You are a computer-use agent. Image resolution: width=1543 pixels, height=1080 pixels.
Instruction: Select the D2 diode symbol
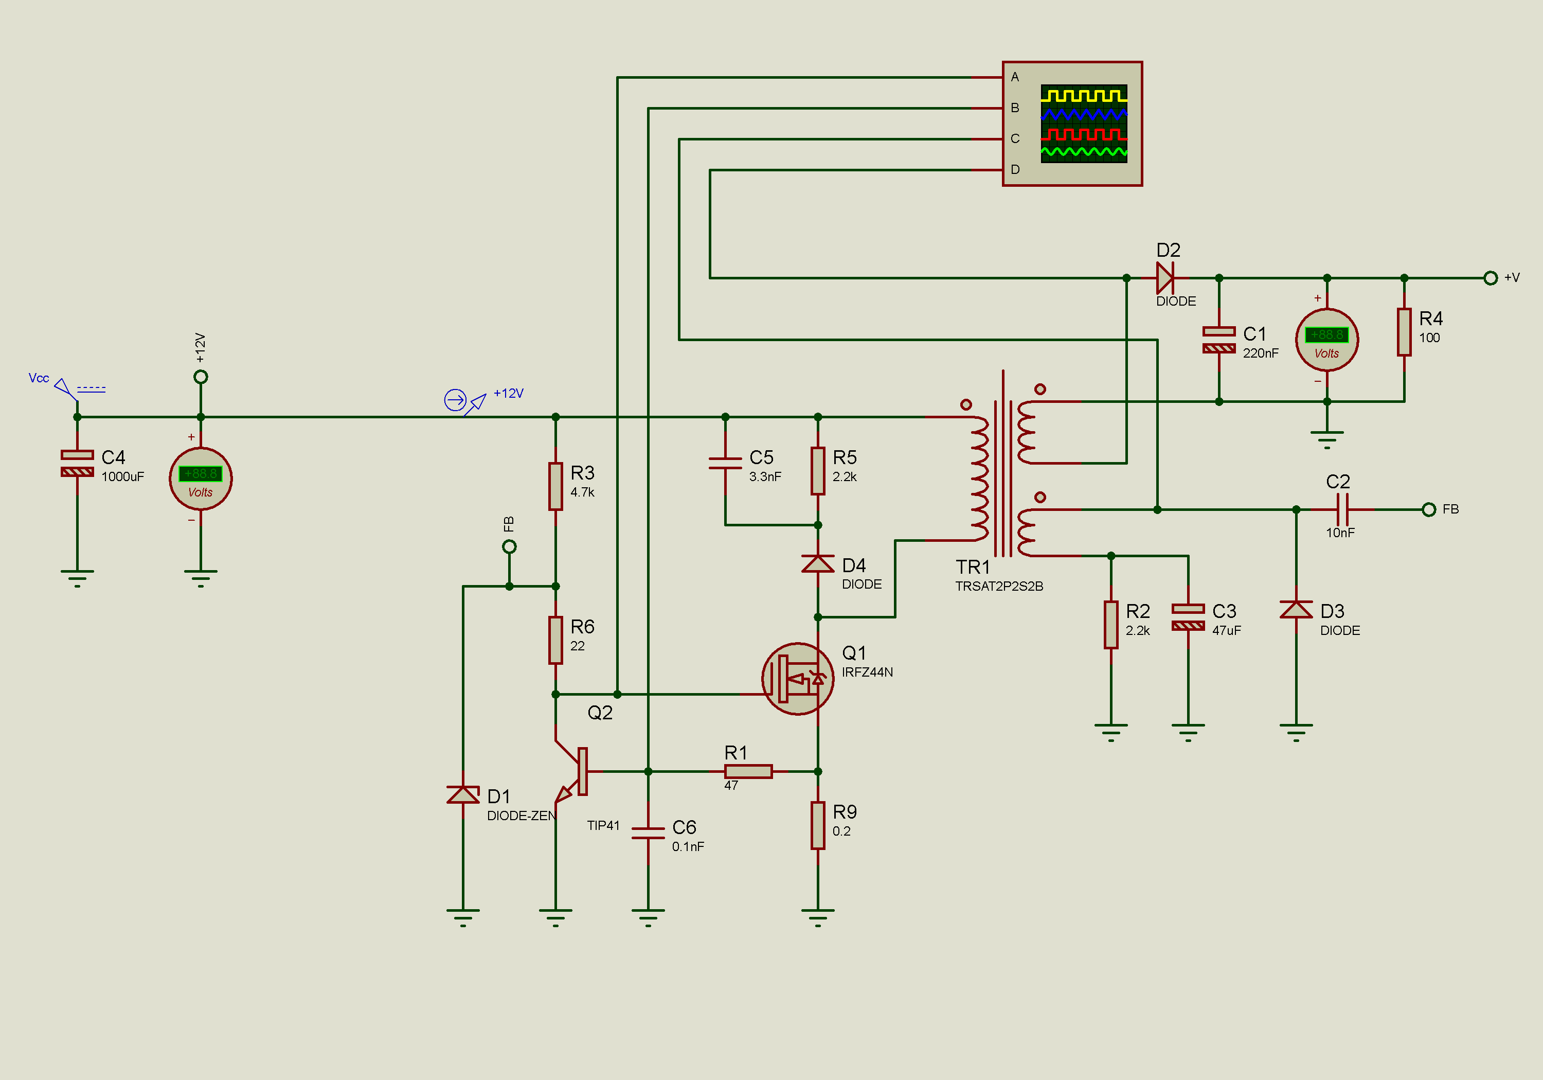coord(1165,278)
